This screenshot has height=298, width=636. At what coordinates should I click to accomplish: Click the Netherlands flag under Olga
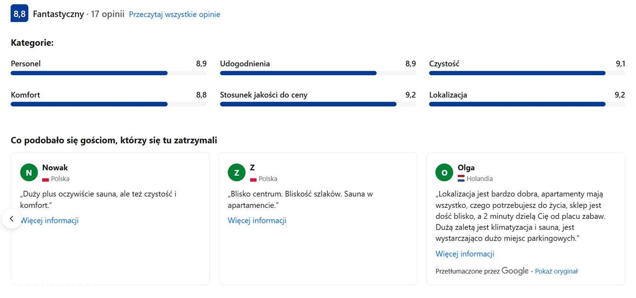461,179
